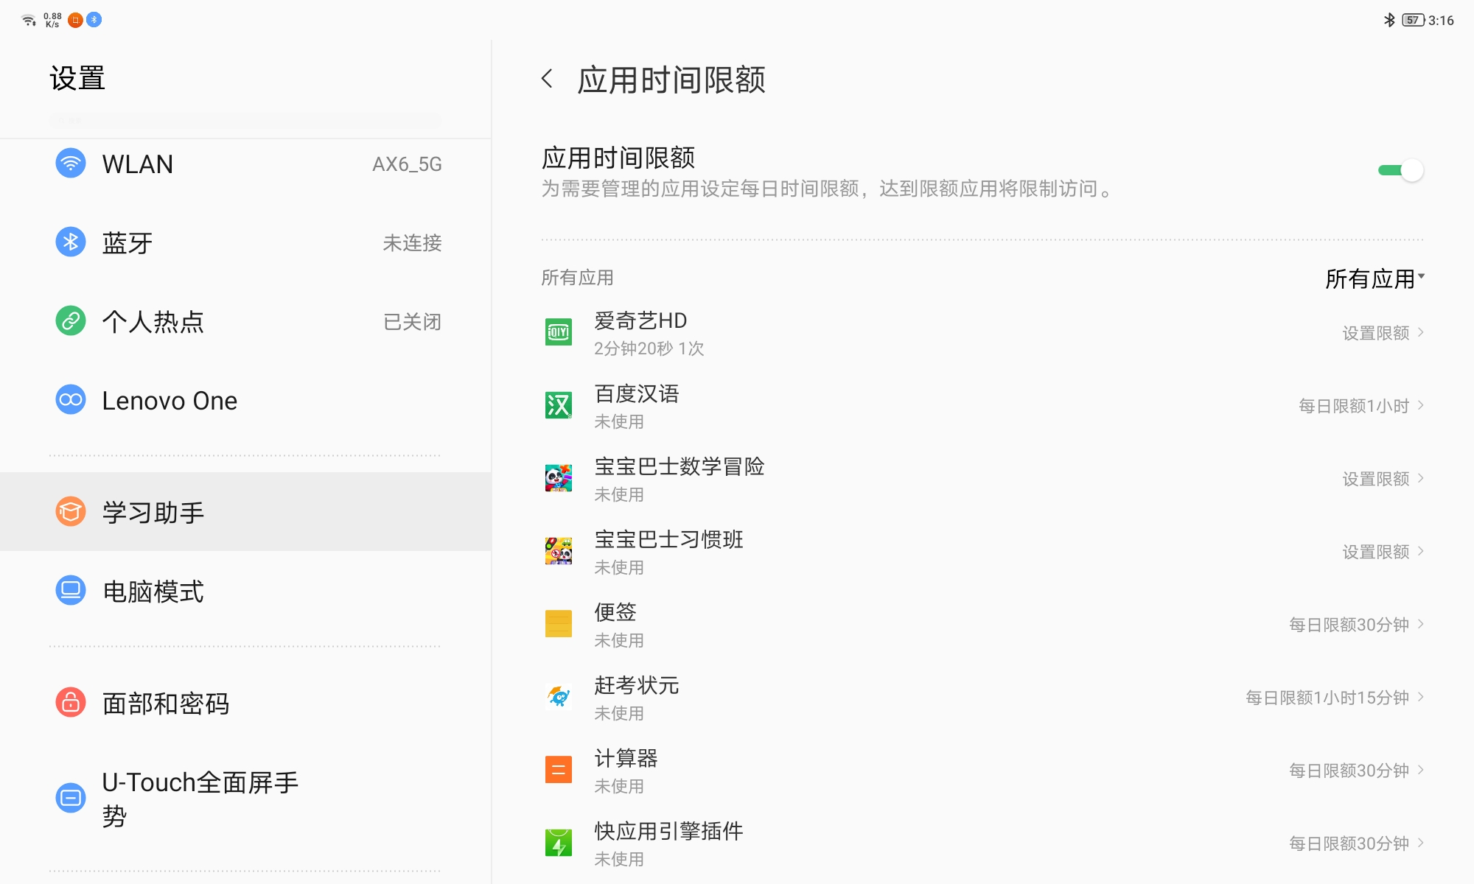Image resolution: width=1474 pixels, height=884 pixels.
Task: Open the 快应用引擎插件 app icon
Action: point(559,842)
